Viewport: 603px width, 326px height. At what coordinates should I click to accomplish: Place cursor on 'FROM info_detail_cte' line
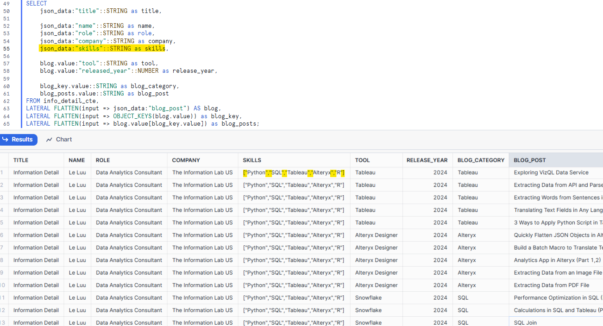click(63, 101)
